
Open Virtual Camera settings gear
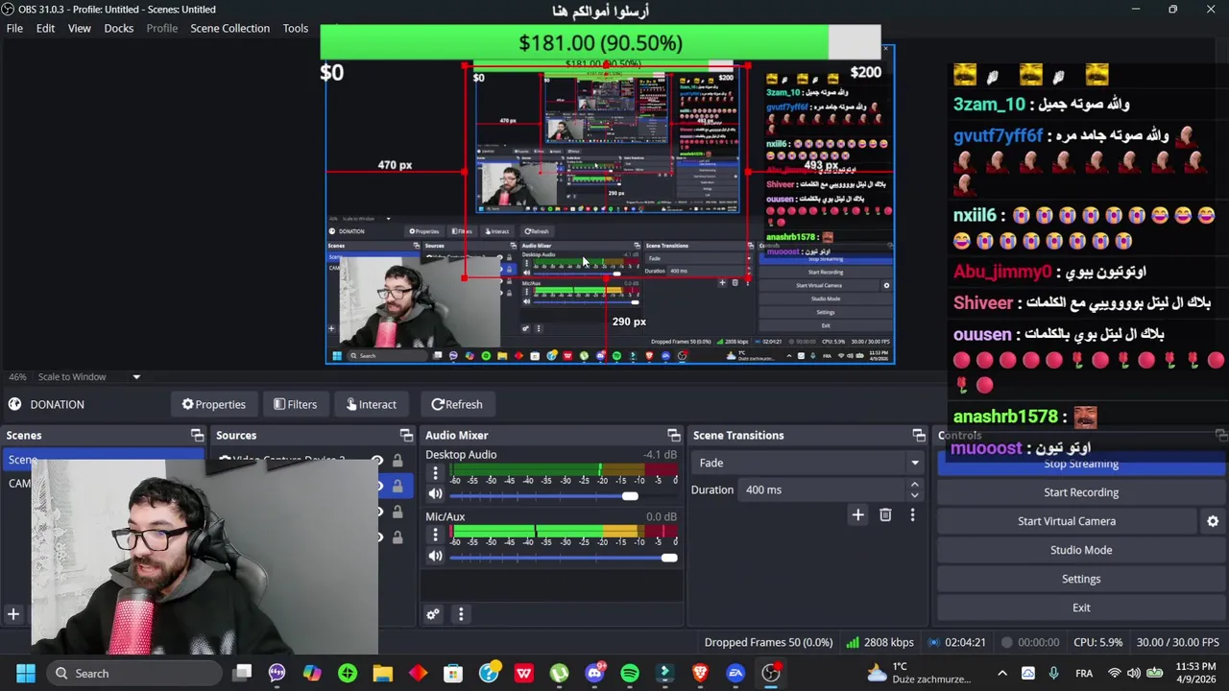pyautogui.click(x=1213, y=521)
